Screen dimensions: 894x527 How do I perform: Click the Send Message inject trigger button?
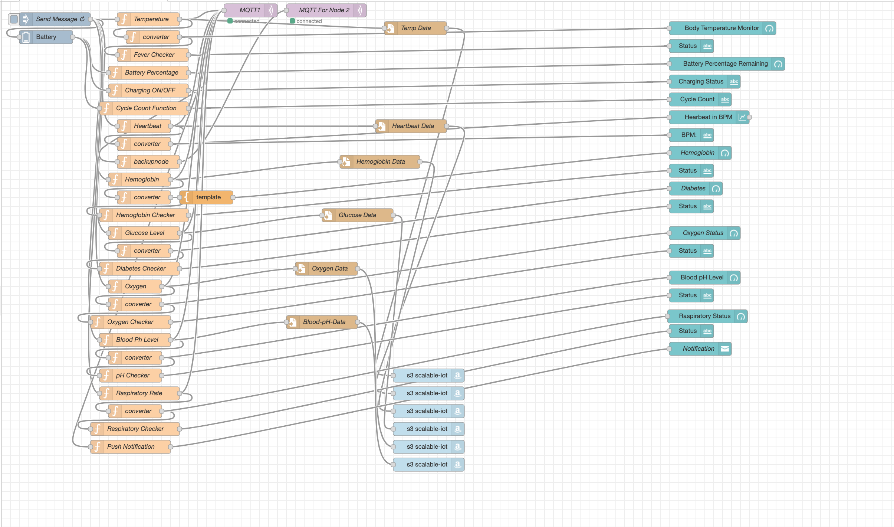[x=14, y=19]
